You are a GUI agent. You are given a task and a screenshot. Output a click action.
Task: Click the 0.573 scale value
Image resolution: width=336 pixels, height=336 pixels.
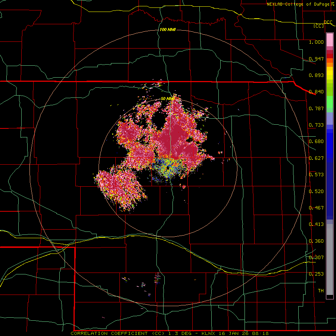[x=316, y=175]
